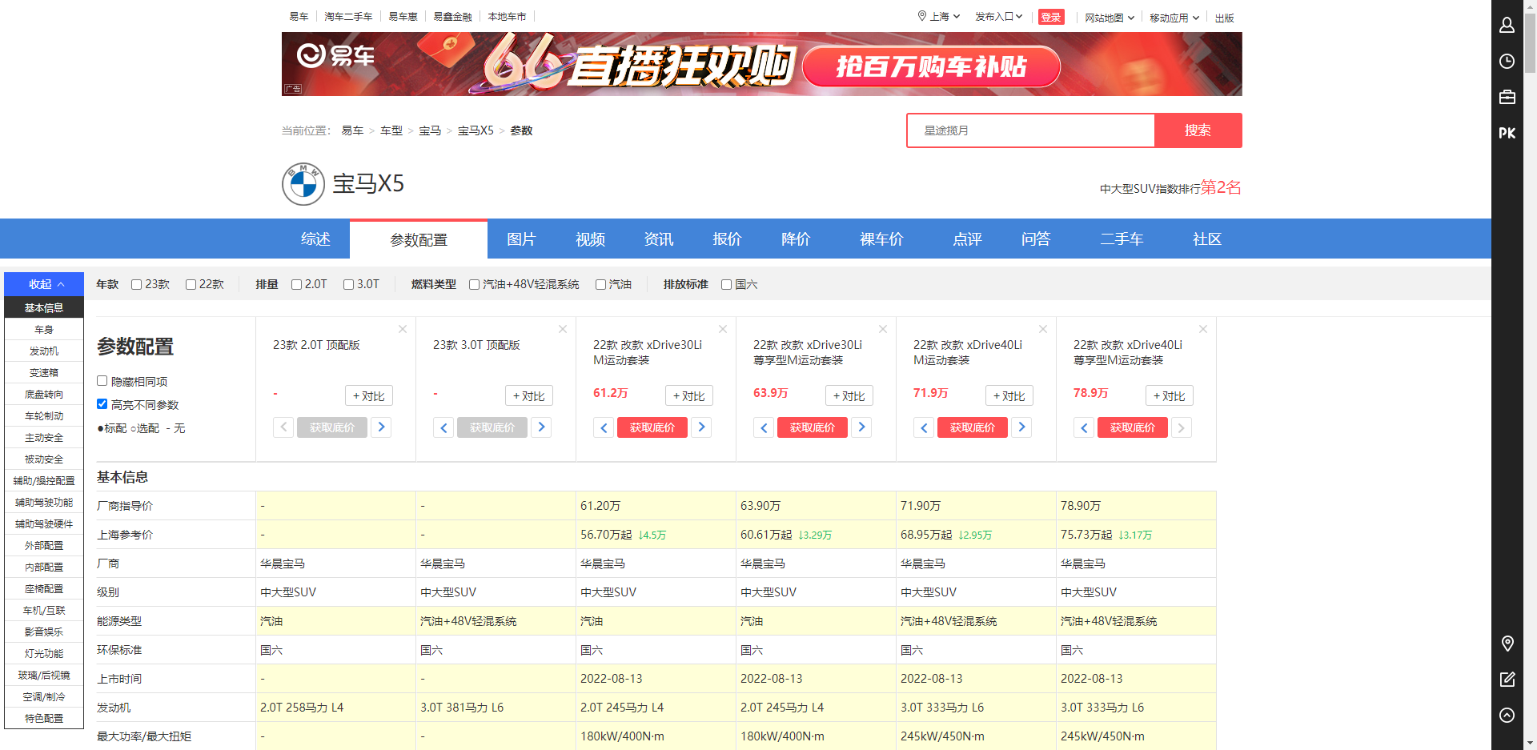Tick the 3.0T displacement checkbox
This screenshot has height=750, width=1537.
click(x=348, y=284)
